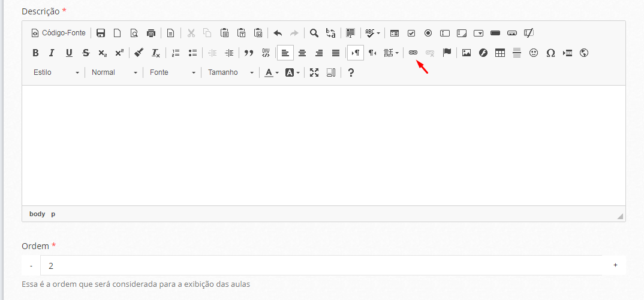Toggle italic formatting
The width and height of the screenshot is (644, 300).
click(52, 53)
